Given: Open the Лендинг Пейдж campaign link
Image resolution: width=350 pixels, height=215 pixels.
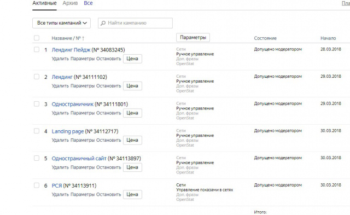Looking at the screenshot, I should pos(71,50).
